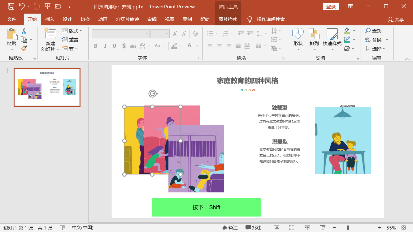Click the New Slide icon

(50, 33)
